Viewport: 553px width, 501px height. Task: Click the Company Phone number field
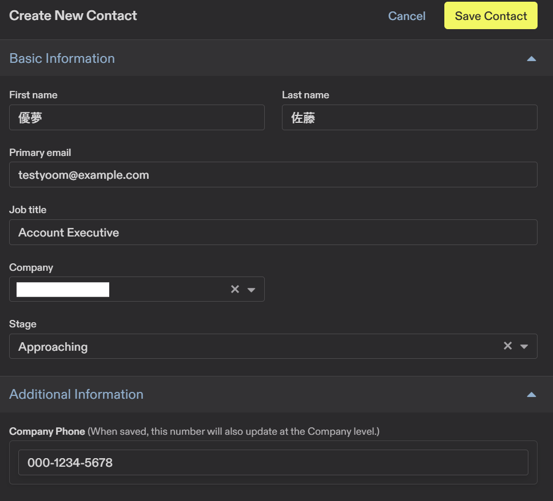coord(273,463)
